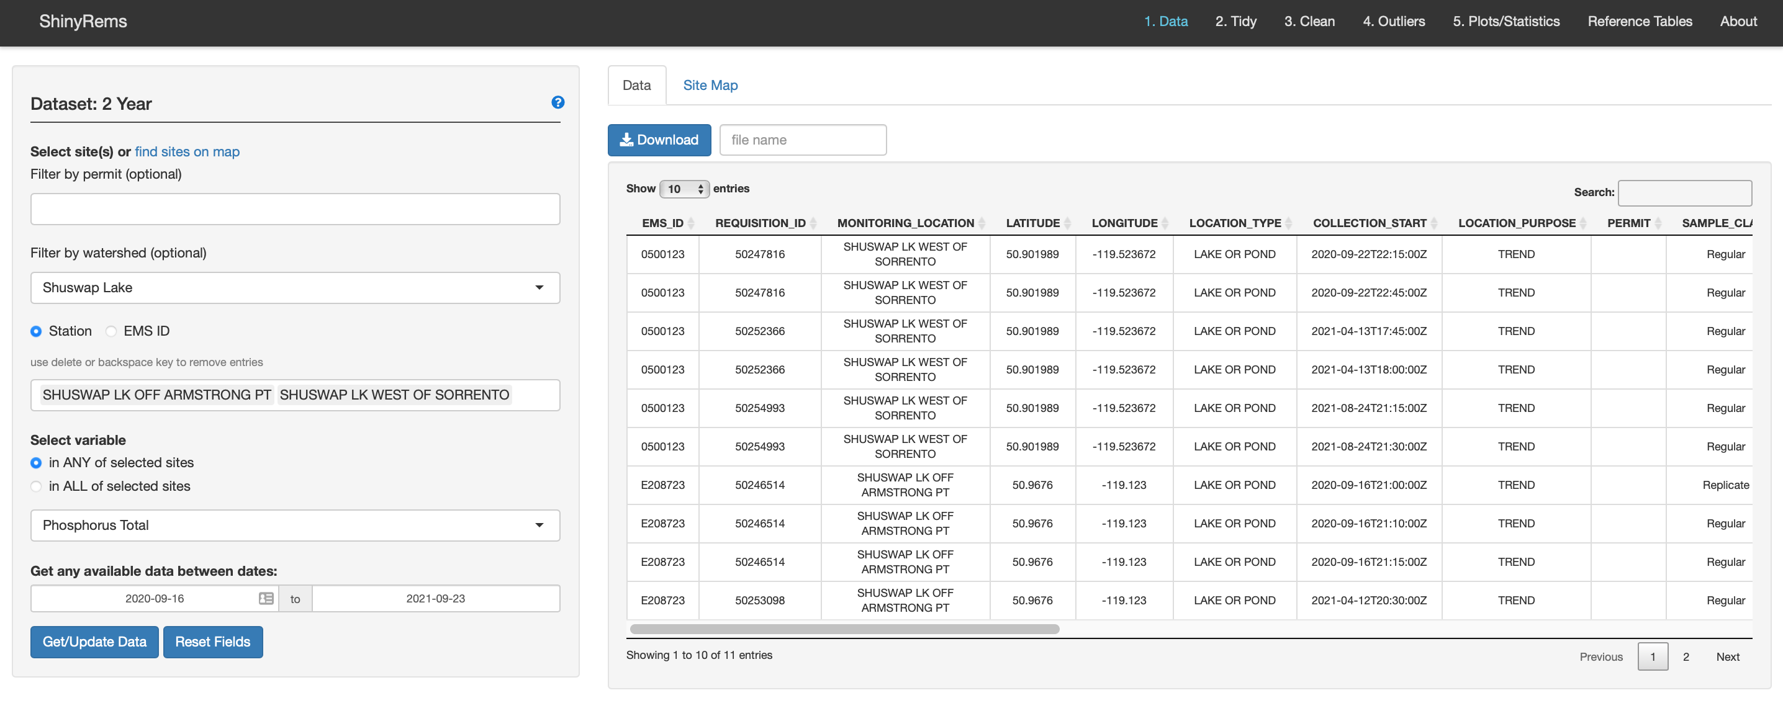The height and width of the screenshot is (716, 1783).
Task: Click the table horizontal scrollbar
Action: [x=844, y=629]
